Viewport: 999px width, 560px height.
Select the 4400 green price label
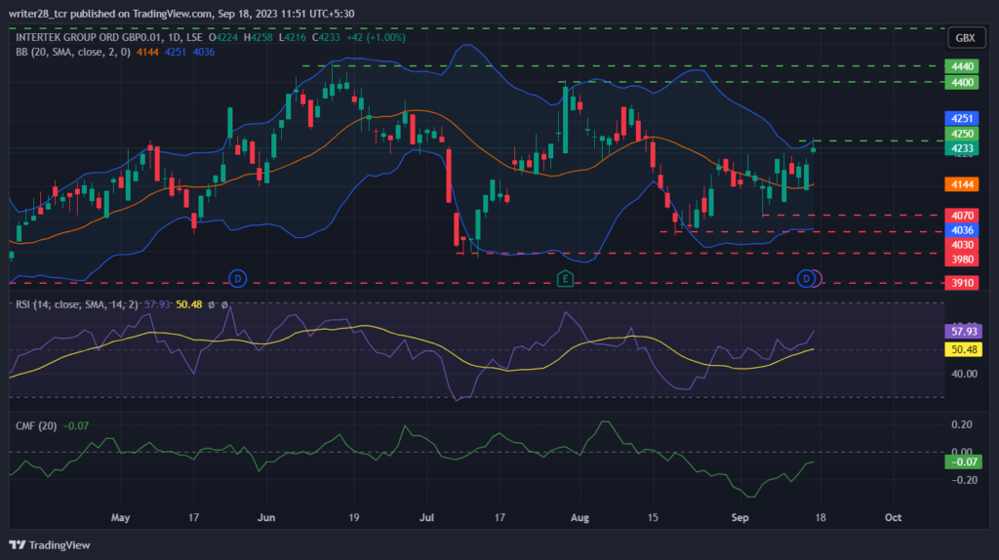coord(961,82)
